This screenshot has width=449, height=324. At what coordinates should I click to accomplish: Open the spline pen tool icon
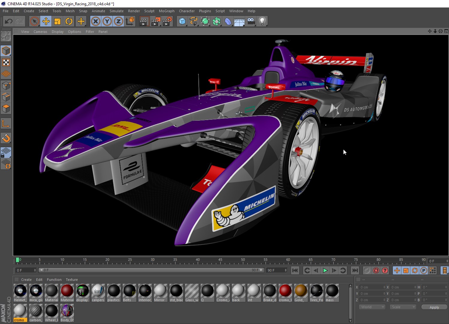[194, 21]
